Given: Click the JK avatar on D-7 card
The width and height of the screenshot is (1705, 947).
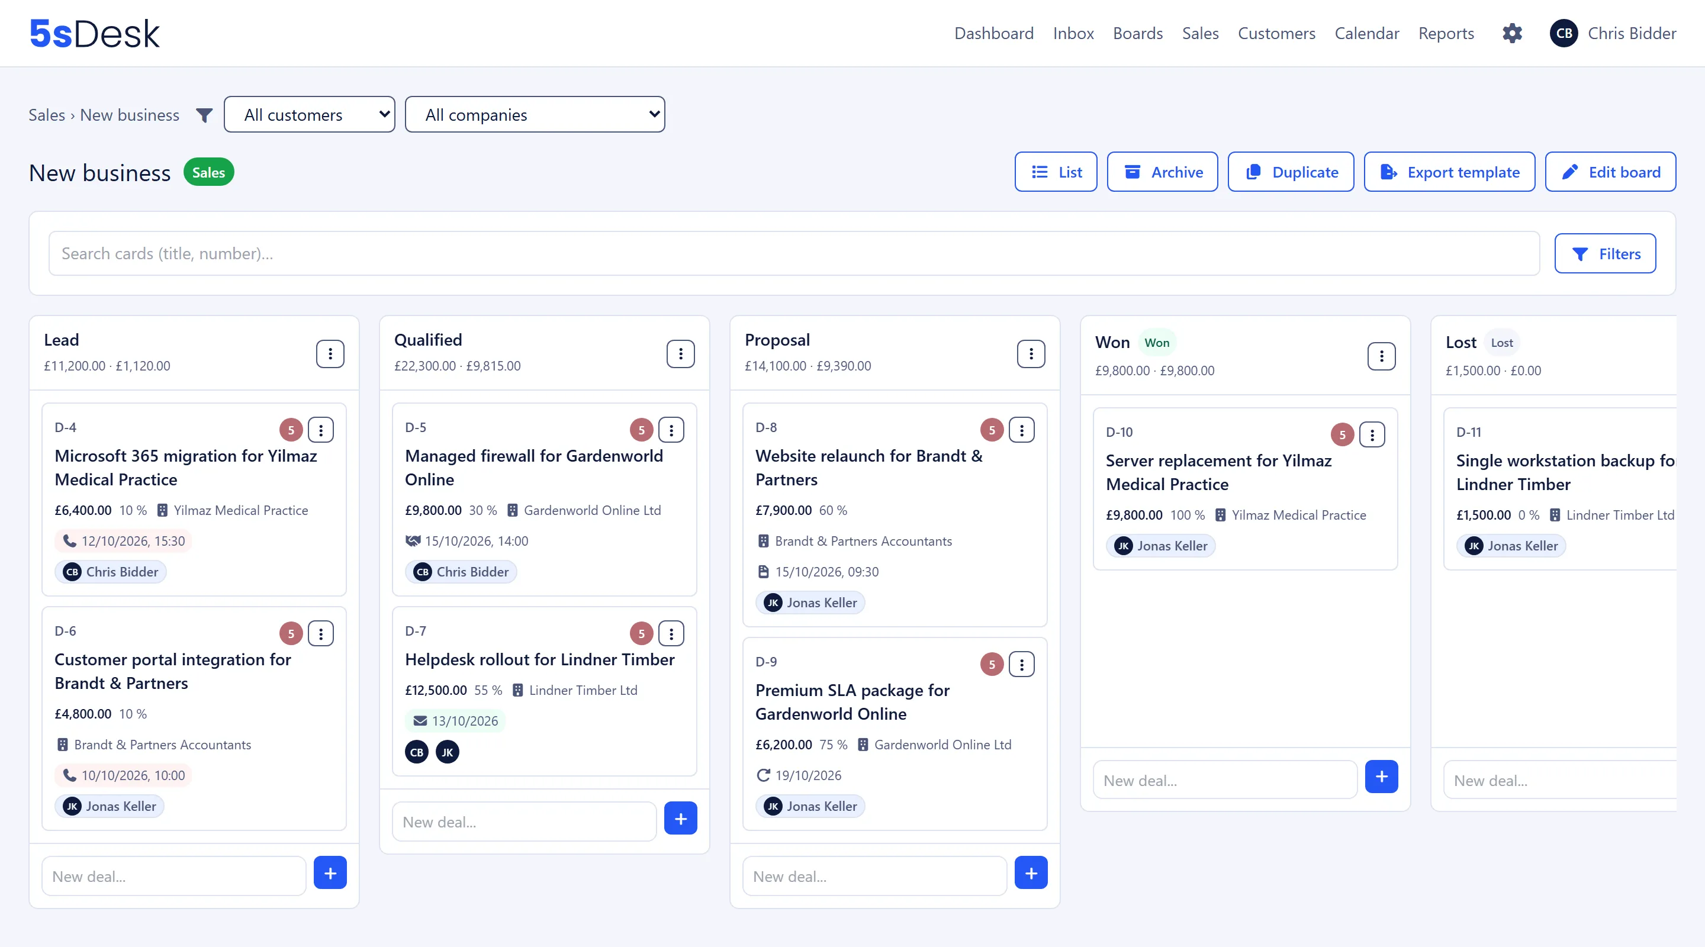Looking at the screenshot, I should pyautogui.click(x=447, y=752).
